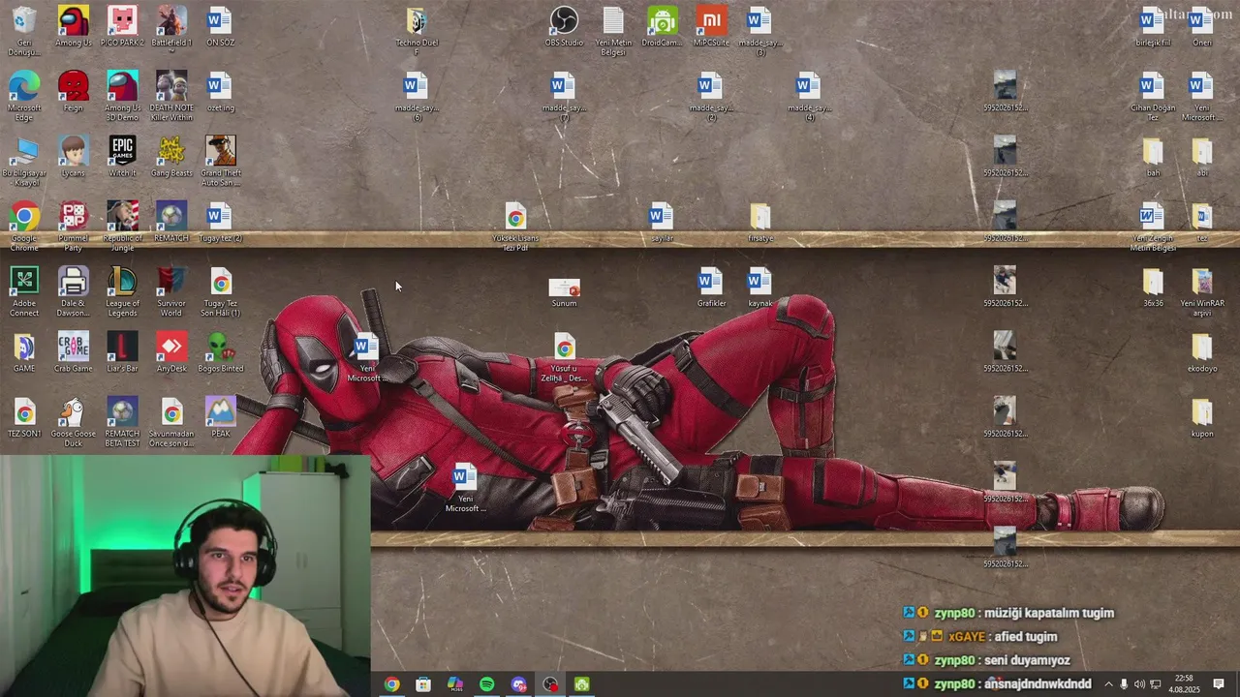Open Spotify from the taskbar
Image resolution: width=1240 pixels, height=697 pixels.
tap(486, 684)
